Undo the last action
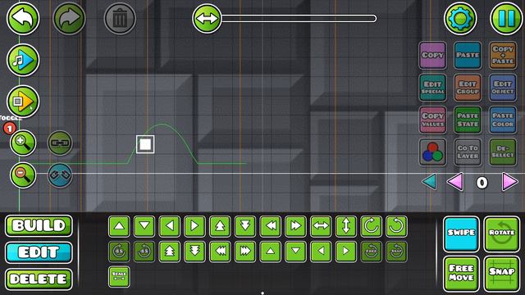Screen dimensions: 525x295 click(23, 18)
